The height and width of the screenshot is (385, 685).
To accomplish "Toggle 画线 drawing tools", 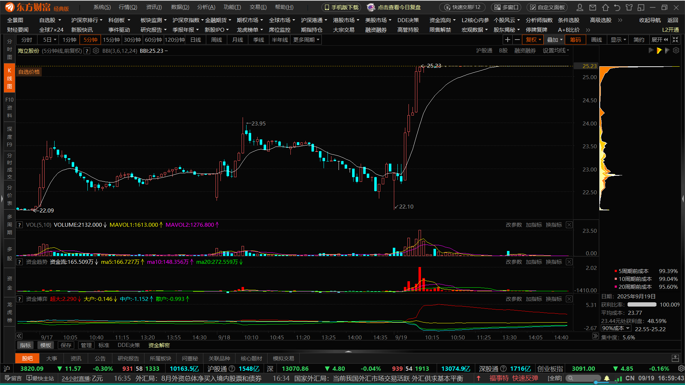I will click(596, 40).
